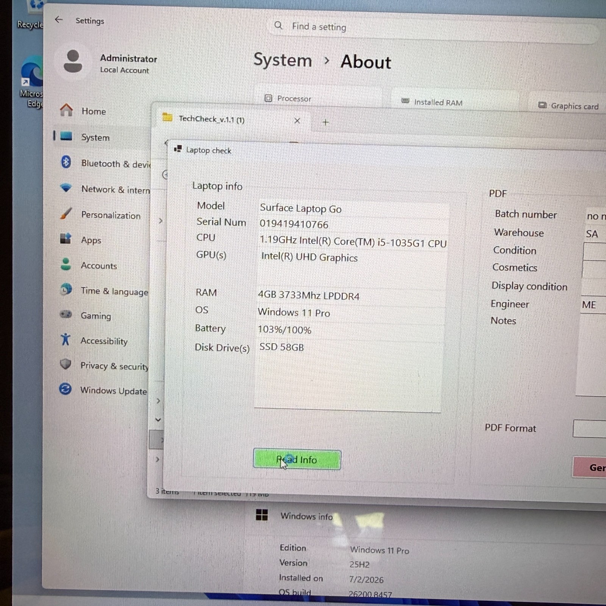Click the Battery value 103%/100%

(284, 330)
